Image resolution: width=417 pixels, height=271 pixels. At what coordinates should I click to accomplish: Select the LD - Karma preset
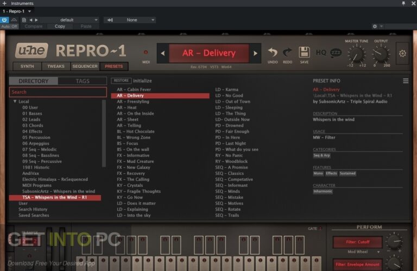click(x=226, y=90)
